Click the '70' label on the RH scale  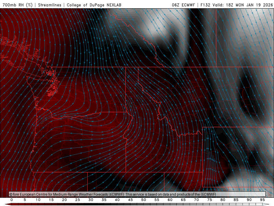(196, 200)
